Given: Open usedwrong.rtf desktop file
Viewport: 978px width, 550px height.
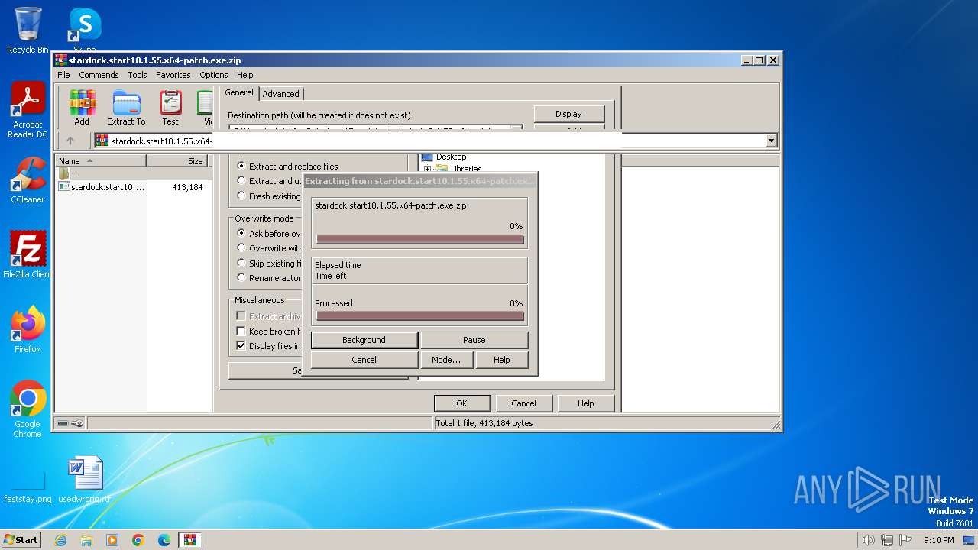Looking at the screenshot, I should pos(84,480).
